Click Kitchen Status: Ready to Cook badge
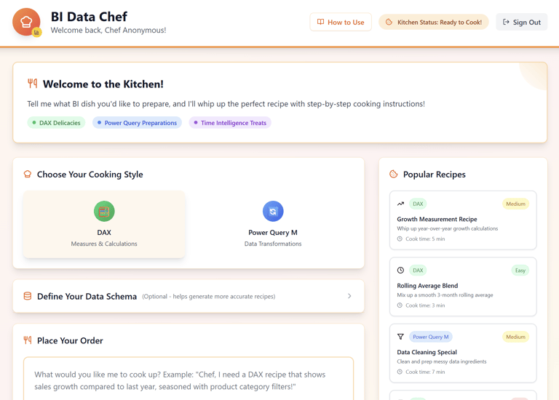The image size is (559, 400). 434,22
